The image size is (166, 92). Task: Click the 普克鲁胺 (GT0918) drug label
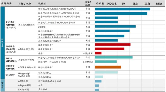[11, 25]
